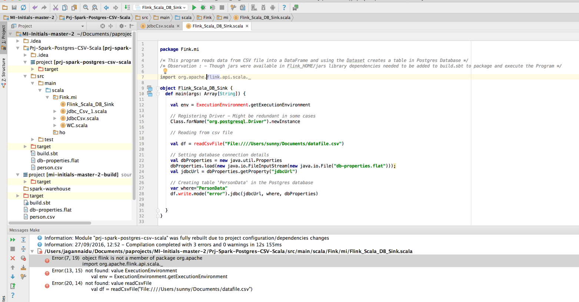Toggle the Structure tool window side tab

pos(4,72)
